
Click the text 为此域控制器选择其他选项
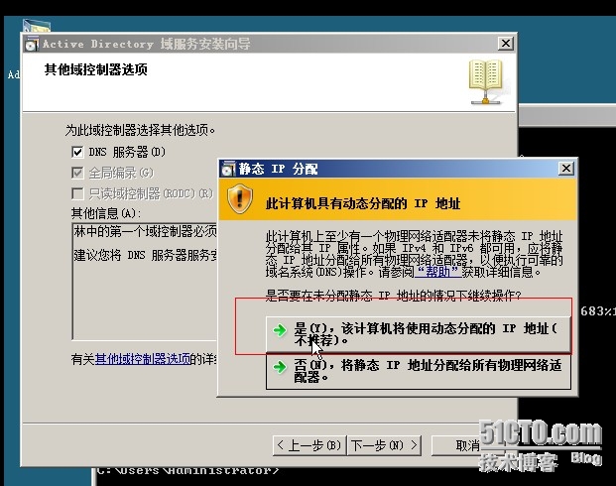click(x=140, y=130)
